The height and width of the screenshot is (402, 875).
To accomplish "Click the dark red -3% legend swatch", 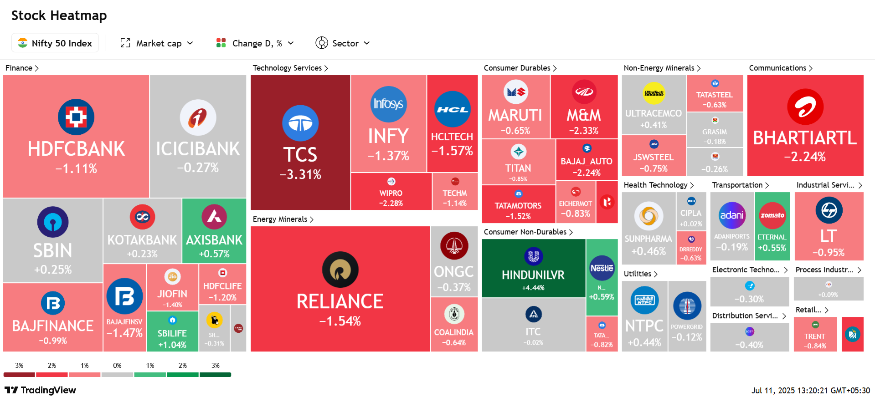I will 19,375.
